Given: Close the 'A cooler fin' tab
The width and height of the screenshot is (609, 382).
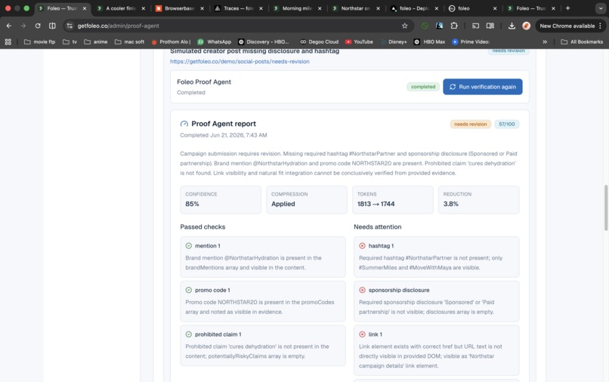Looking at the screenshot, I should pyautogui.click(x=144, y=8).
